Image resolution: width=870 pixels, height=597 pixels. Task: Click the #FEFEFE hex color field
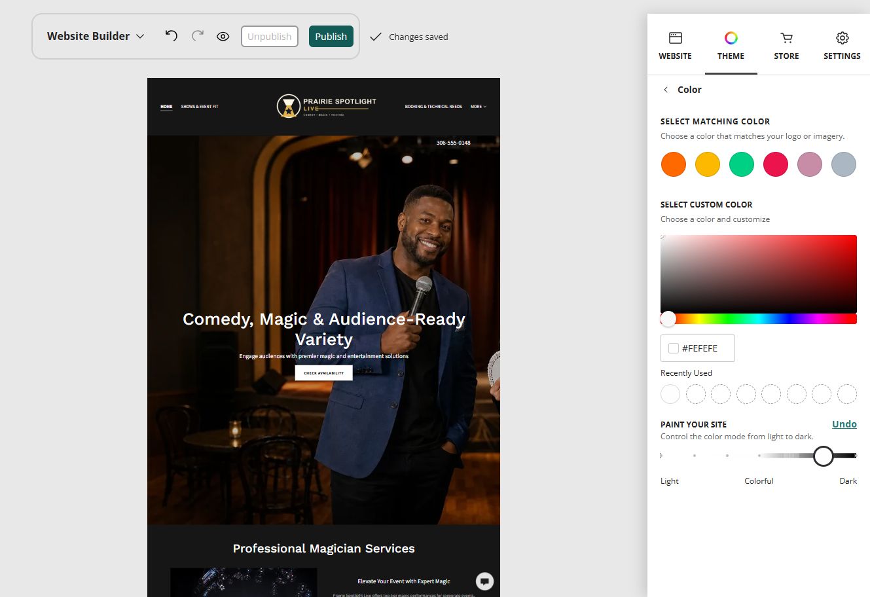pos(698,348)
